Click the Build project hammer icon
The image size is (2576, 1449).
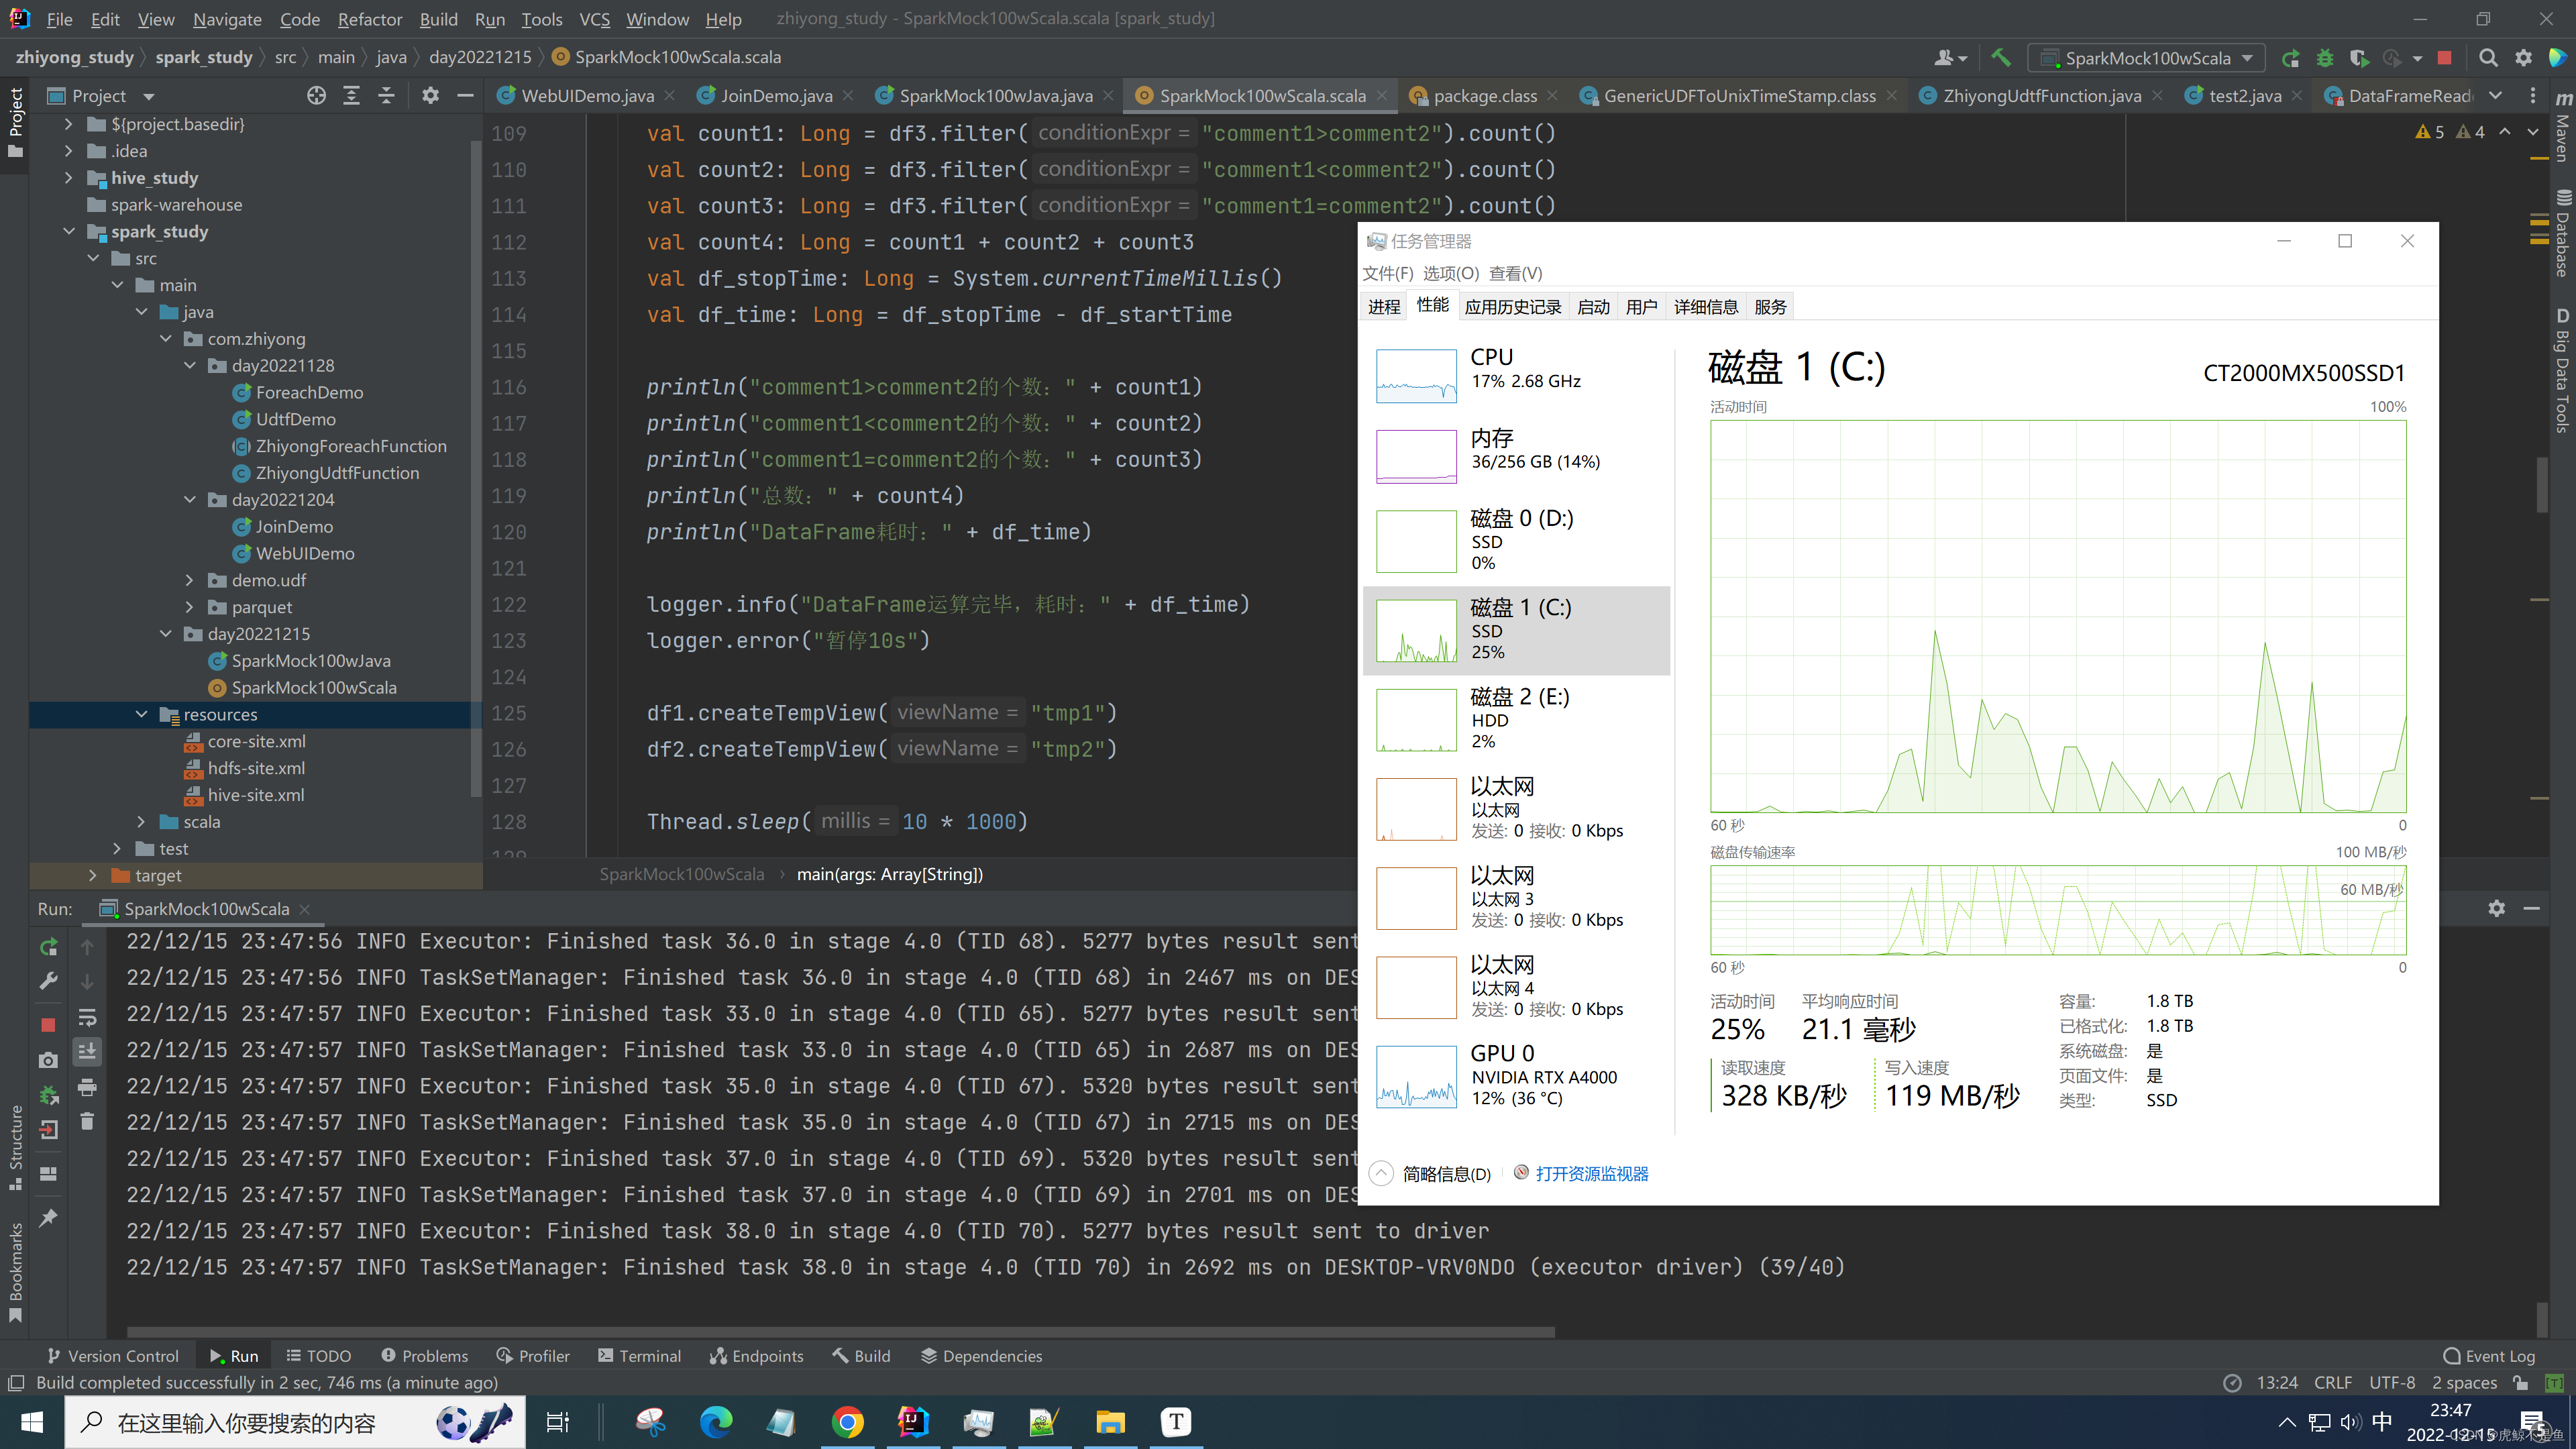click(x=2000, y=58)
